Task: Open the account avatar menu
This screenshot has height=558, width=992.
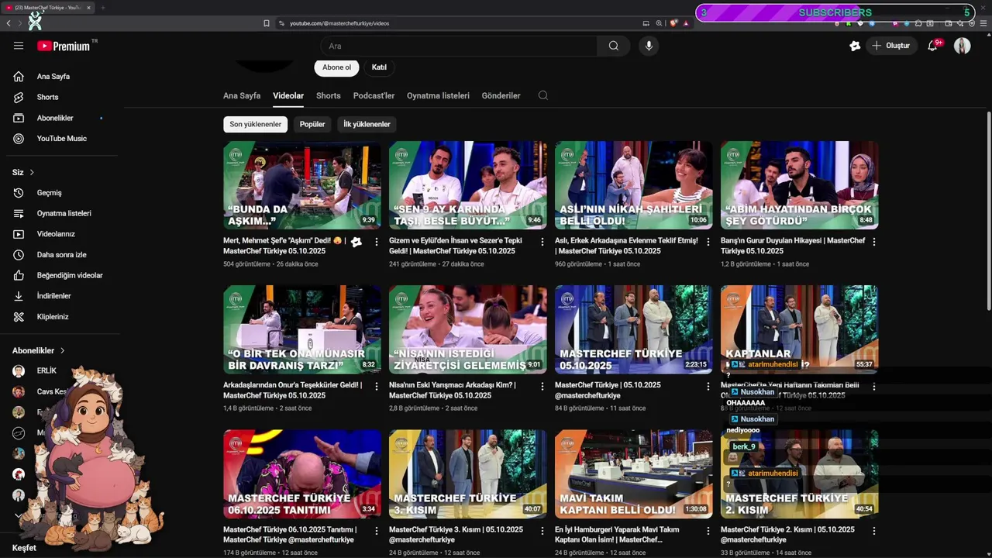Action: (x=962, y=46)
